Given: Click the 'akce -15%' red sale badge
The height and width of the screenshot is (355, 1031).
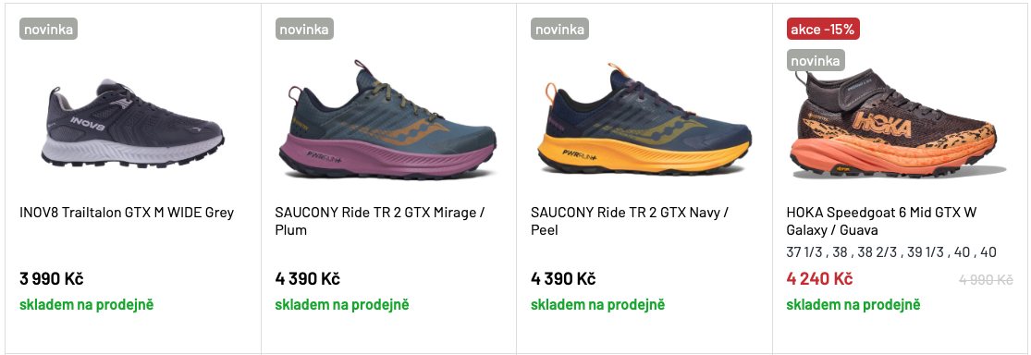Looking at the screenshot, I should (823, 29).
